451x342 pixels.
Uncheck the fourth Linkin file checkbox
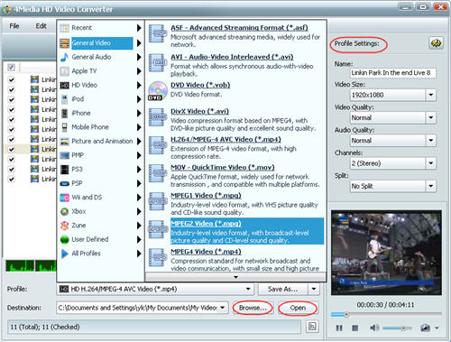[x=11, y=109]
